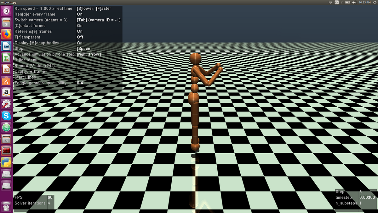Open the Wi-Fi network menu

coord(330,2)
